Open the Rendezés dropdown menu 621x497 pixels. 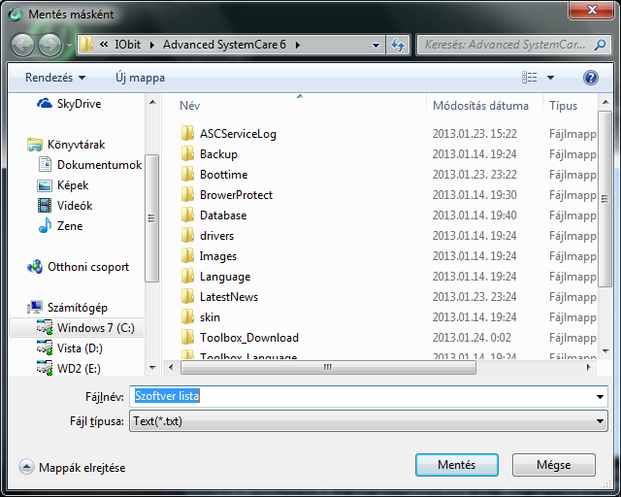[55, 78]
